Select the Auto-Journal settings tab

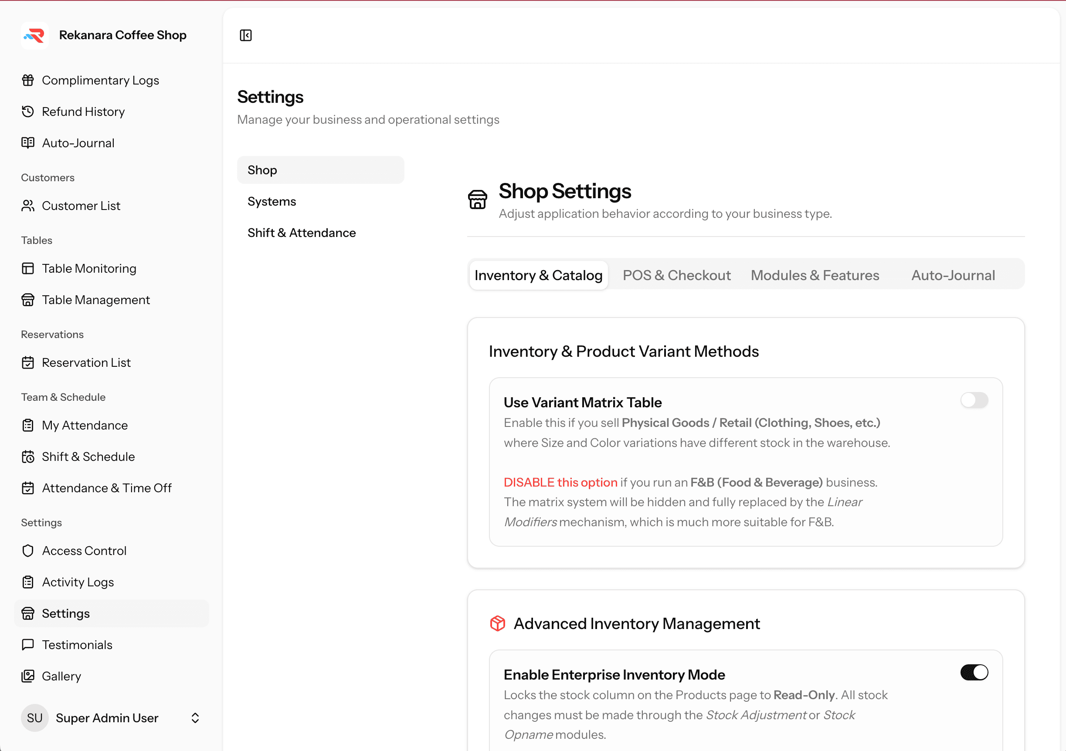pos(953,275)
